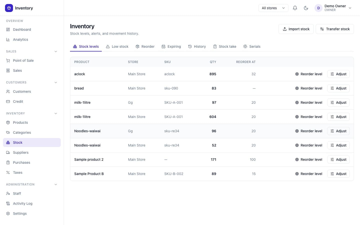The height and width of the screenshot is (225, 360).
Task: Click the Customers people icon
Action: 8,91
